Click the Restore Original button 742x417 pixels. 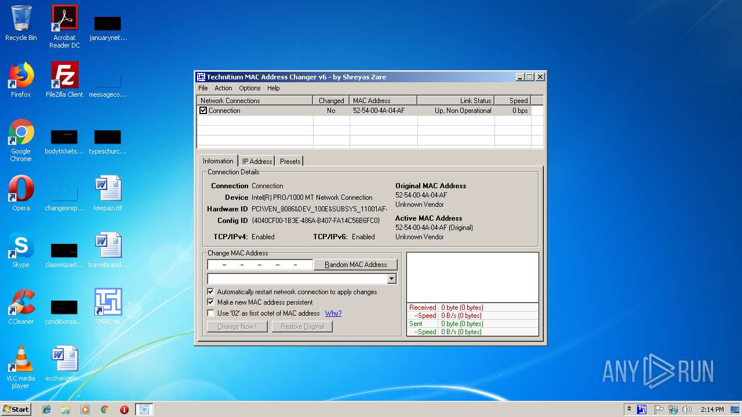(x=302, y=327)
